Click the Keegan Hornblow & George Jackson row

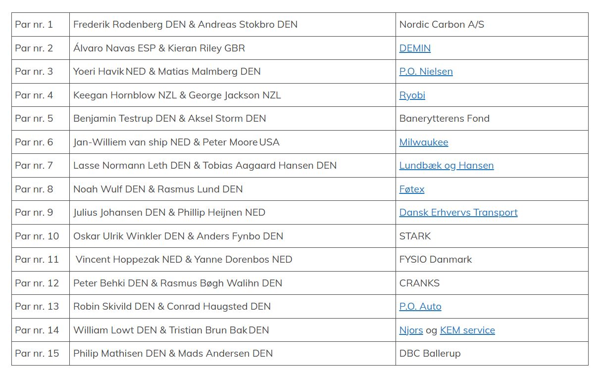[177, 95]
